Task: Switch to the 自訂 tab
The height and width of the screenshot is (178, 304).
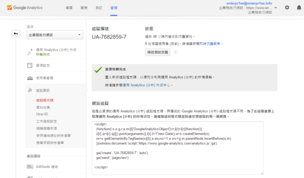Action: pyautogui.click(x=99, y=8)
